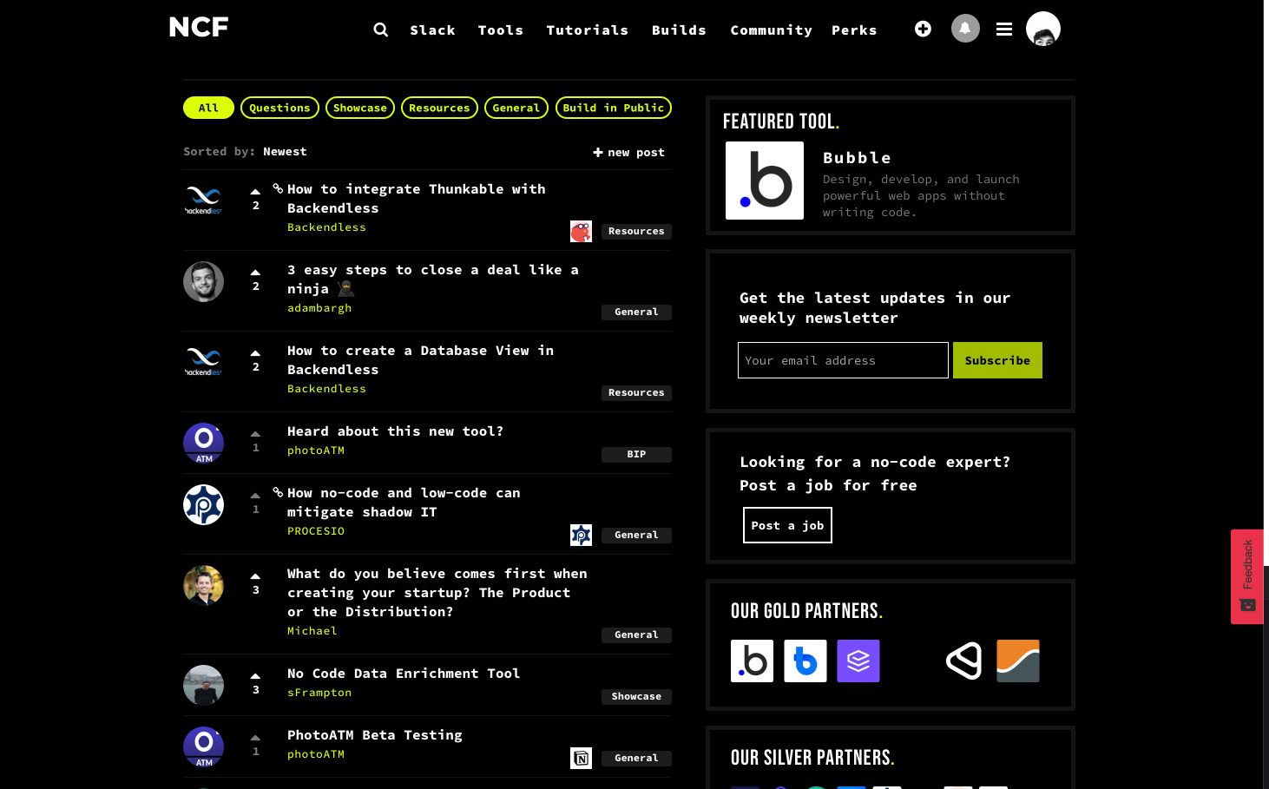1269x789 pixels.
Task: Open the white outlined gold partner logo
Action: pos(964,661)
